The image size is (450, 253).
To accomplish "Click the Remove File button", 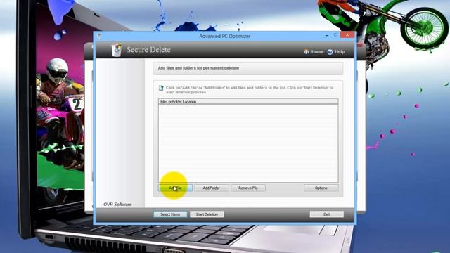I will [x=248, y=188].
